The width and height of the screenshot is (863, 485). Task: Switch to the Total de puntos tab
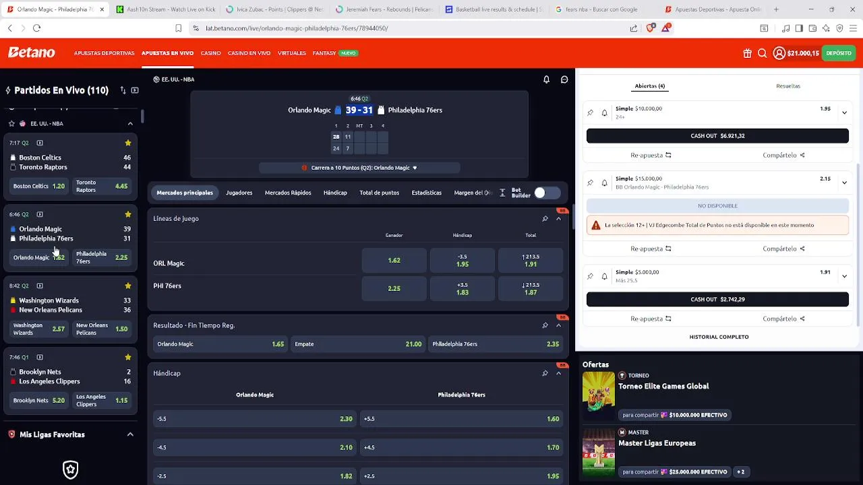click(379, 193)
